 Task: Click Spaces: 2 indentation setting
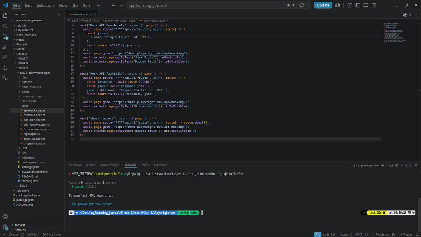point(346,234)
